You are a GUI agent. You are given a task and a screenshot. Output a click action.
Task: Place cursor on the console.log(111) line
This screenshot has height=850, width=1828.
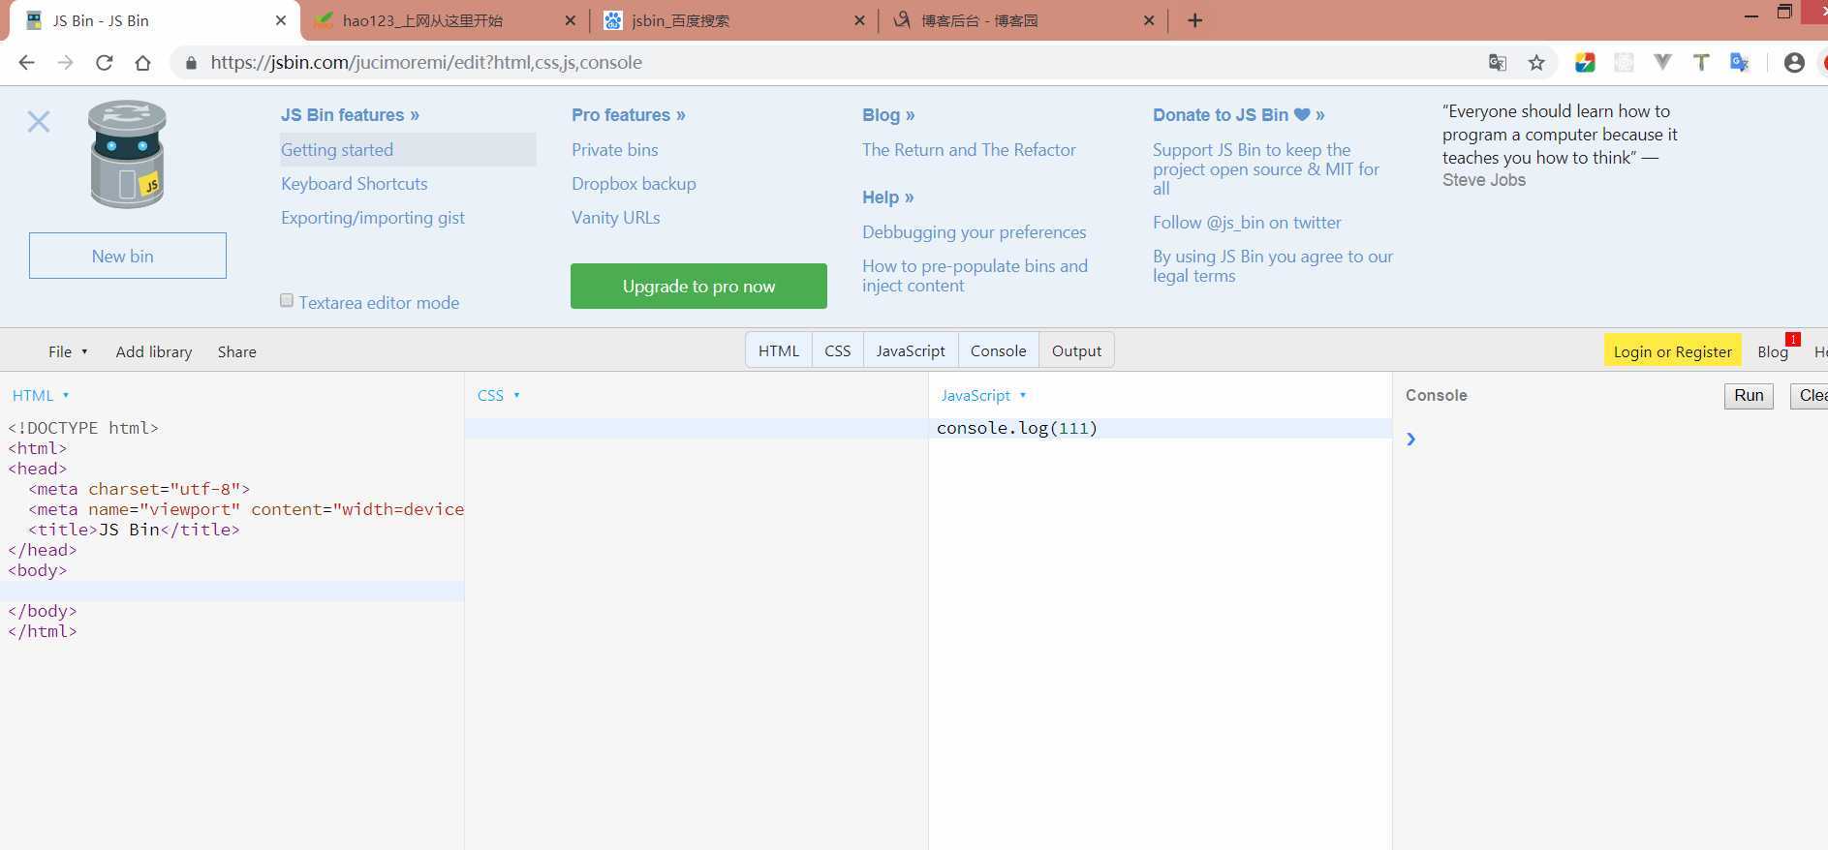pyautogui.click(x=1160, y=428)
